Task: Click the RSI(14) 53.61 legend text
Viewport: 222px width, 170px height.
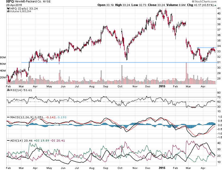Action: pyautogui.click(x=21, y=90)
